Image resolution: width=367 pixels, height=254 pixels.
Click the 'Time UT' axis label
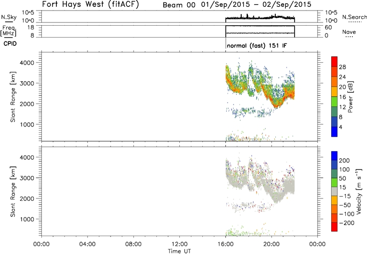tap(179, 251)
